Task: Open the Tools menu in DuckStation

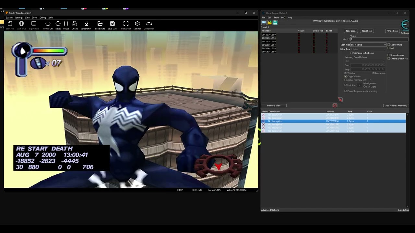Action: coord(35,17)
